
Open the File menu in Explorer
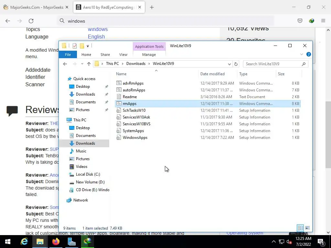click(x=68, y=55)
